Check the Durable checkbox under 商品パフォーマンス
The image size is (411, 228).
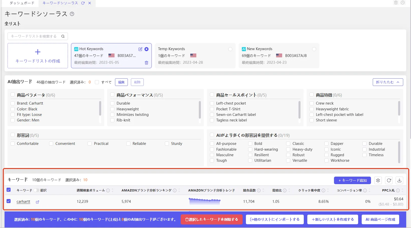(x=112, y=103)
